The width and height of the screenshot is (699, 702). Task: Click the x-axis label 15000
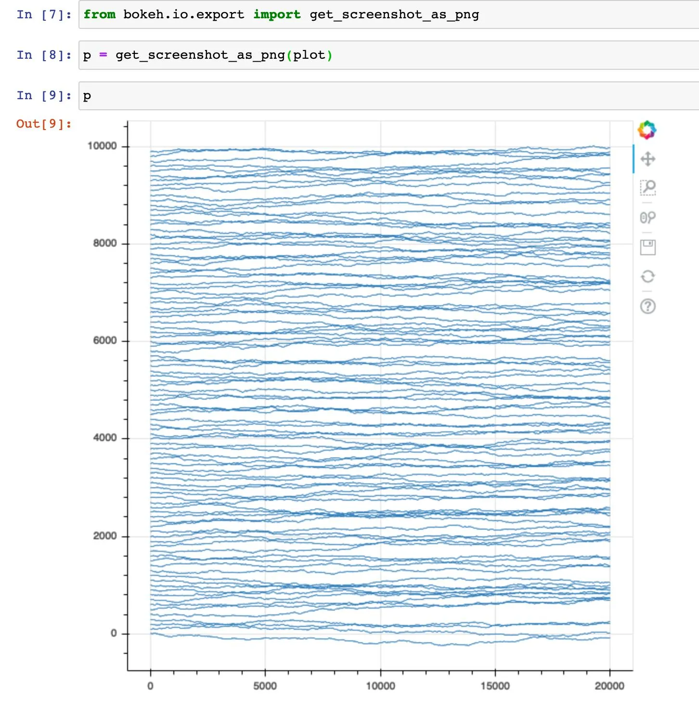tap(495, 686)
